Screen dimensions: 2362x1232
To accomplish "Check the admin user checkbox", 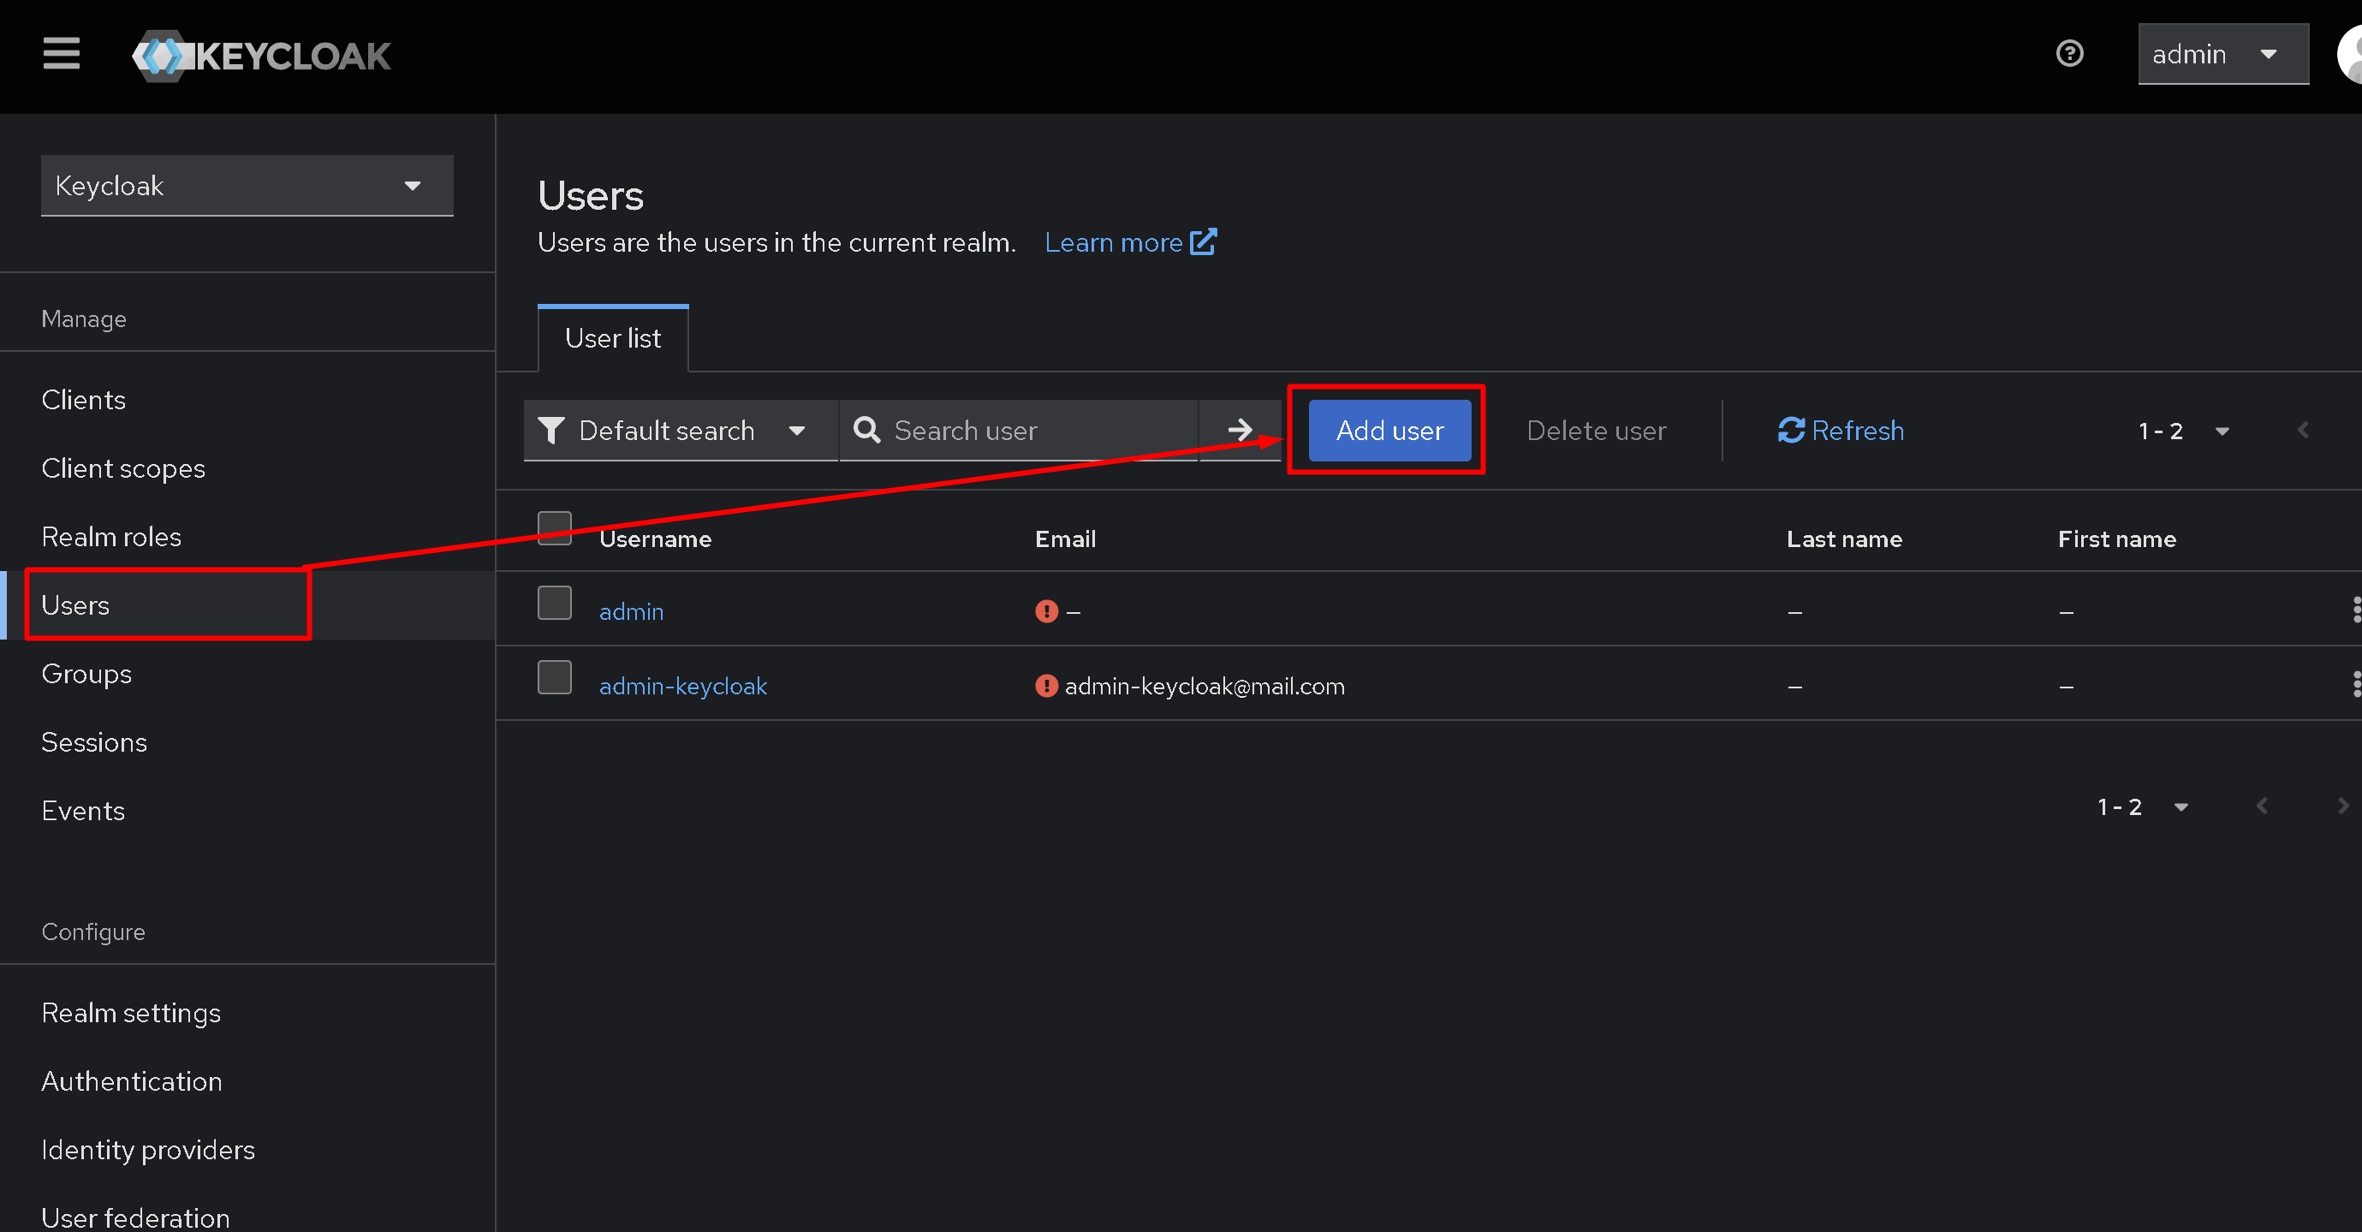I will tap(554, 604).
